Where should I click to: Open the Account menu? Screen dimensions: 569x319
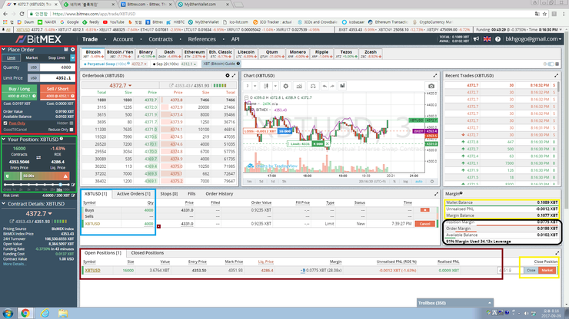(x=123, y=39)
